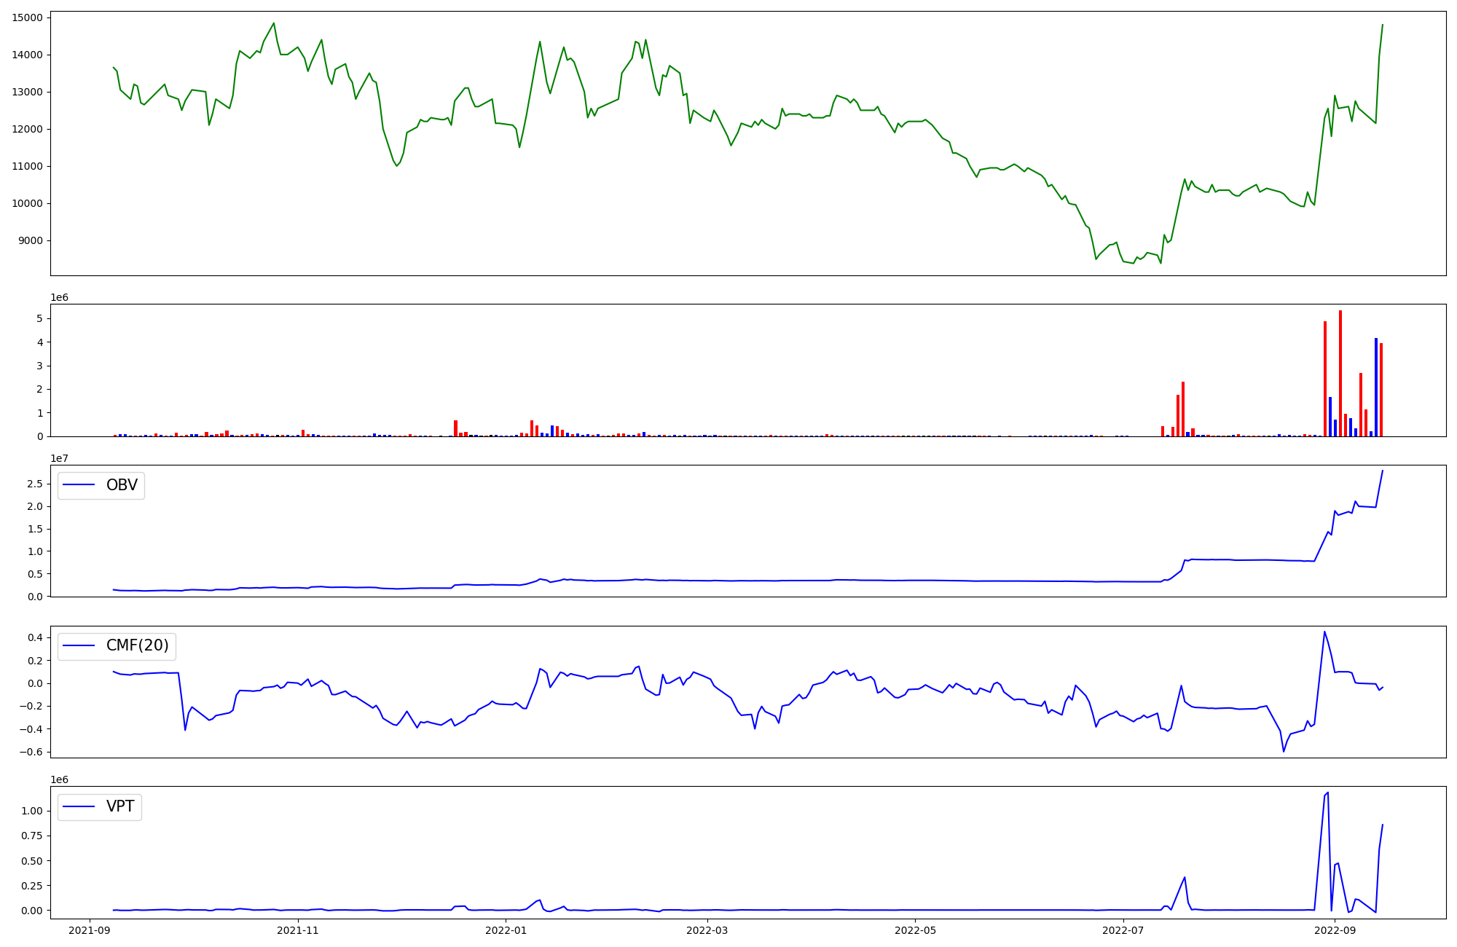
Task: Click the 1e7 exponent above OBV chart
Action: point(60,458)
